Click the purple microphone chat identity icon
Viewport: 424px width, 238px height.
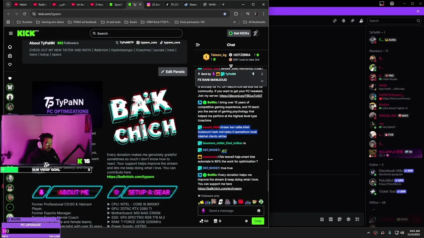203,211
